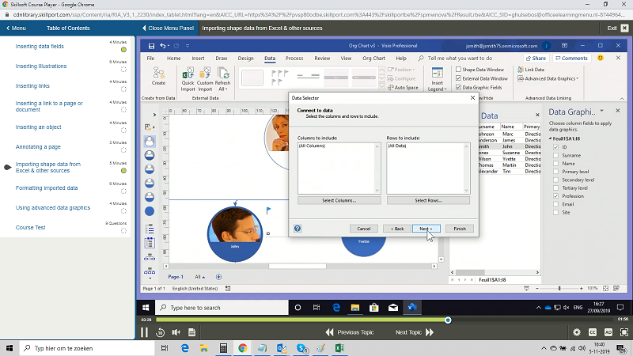Expand the shapes panel chevron

154,115
